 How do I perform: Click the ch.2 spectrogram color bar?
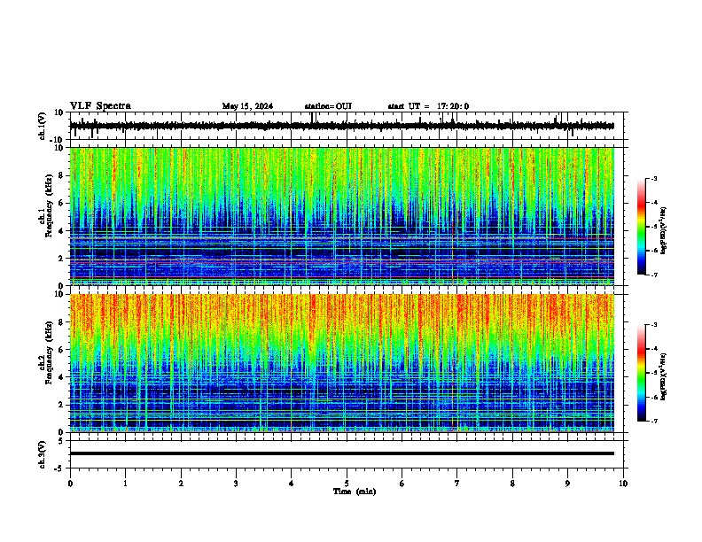(x=642, y=373)
